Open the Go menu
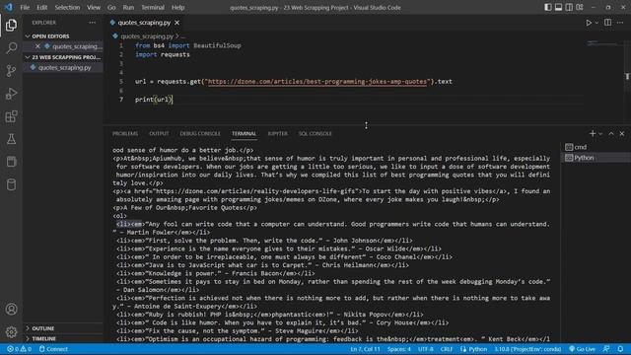 pyautogui.click(x=111, y=7)
